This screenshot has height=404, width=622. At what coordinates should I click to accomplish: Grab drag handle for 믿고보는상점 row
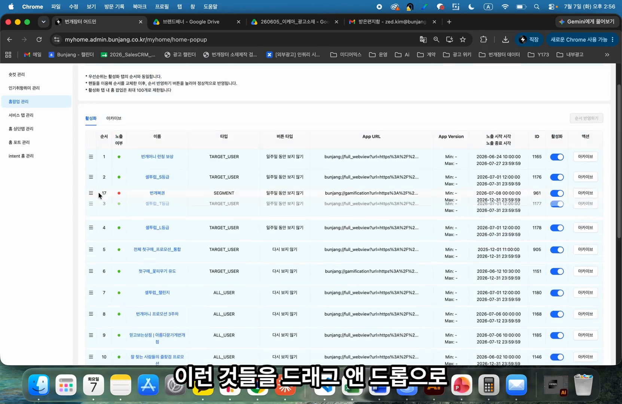pos(91,335)
